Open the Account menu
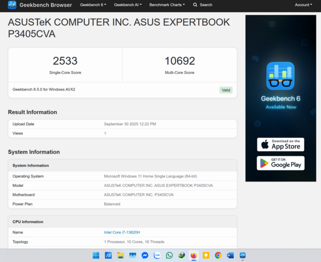 pos(303,5)
